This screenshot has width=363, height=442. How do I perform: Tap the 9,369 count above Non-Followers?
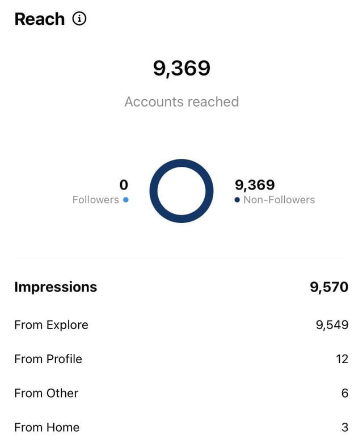[255, 185]
